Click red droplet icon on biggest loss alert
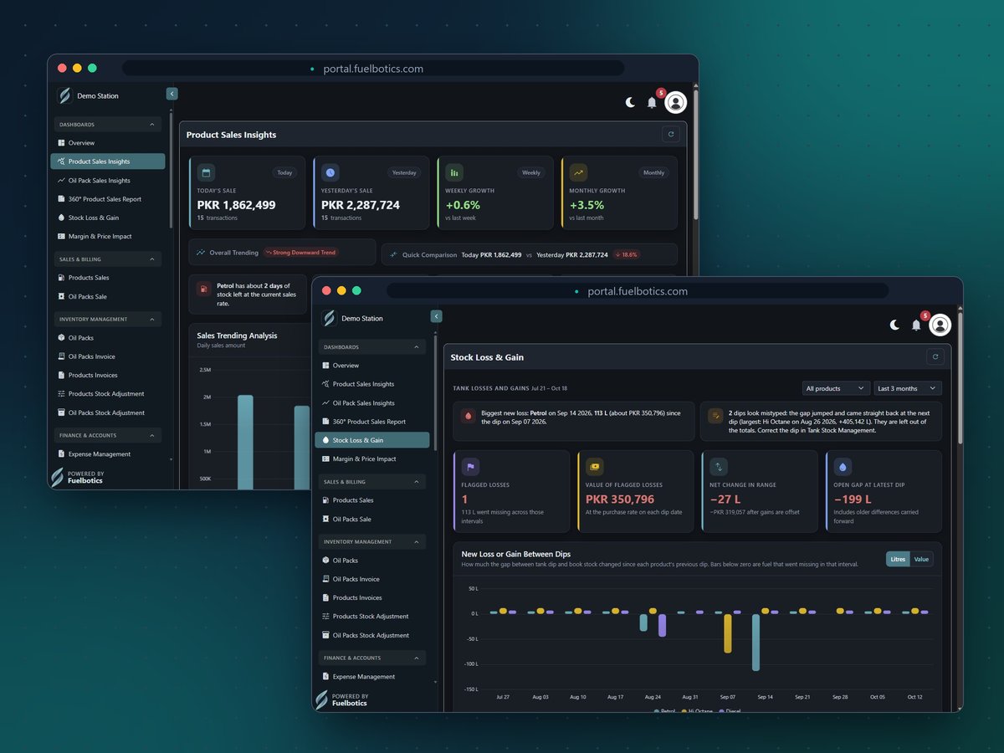This screenshot has height=753, width=1004. [x=469, y=416]
